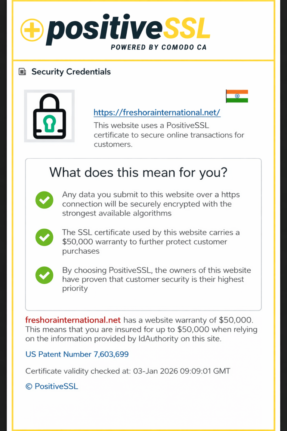Click the yellow plus circle logo icon
This screenshot has height=431, width=287.
tap(32, 30)
